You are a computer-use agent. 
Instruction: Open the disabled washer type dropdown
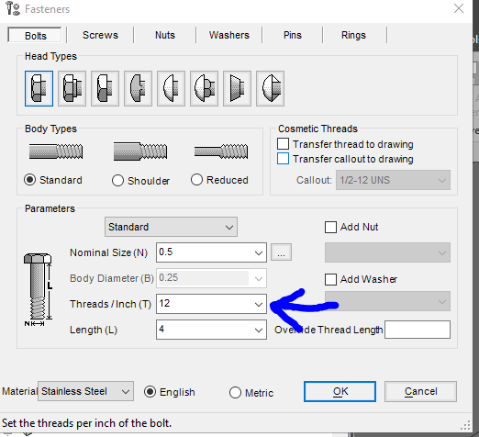pyautogui.click(x=387, y=301)
